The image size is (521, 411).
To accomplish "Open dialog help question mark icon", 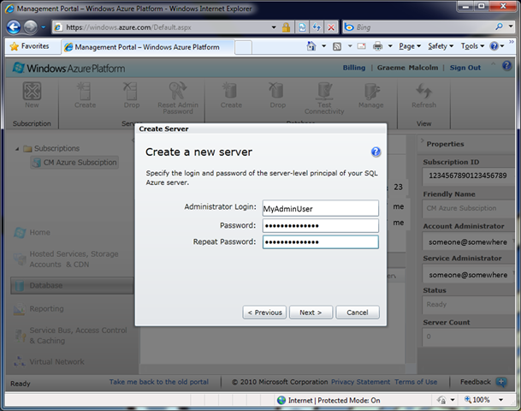I will point(376,152).
